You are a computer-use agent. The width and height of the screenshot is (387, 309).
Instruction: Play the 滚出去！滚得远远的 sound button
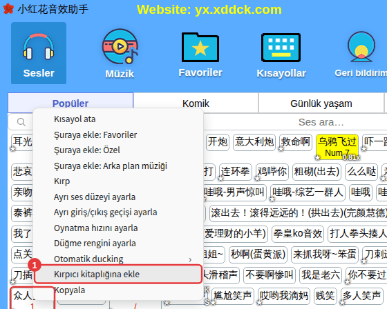coord(298,213)
